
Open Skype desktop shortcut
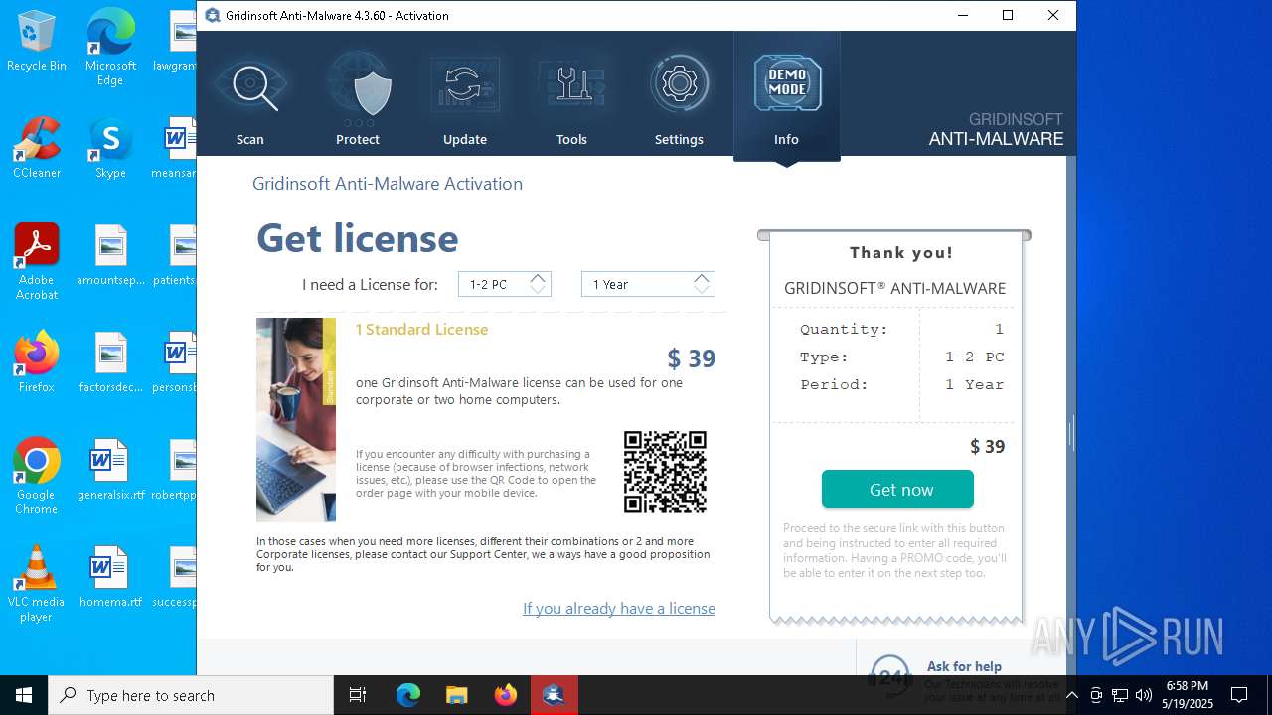110,149
